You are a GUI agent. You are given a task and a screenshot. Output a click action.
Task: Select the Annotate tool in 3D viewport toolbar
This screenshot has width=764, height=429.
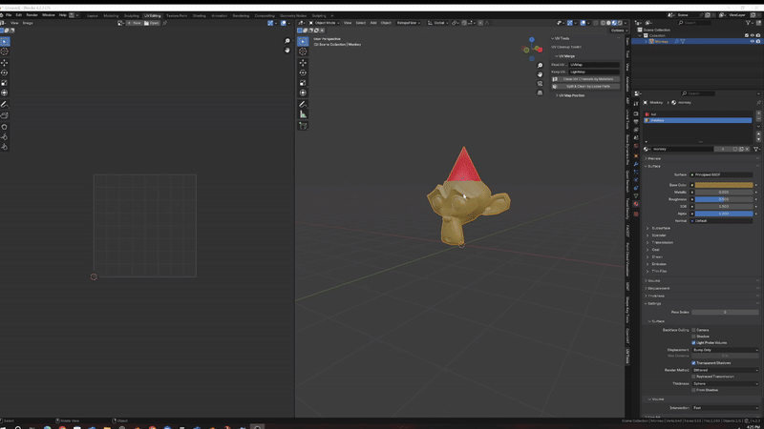click(303, 104)
